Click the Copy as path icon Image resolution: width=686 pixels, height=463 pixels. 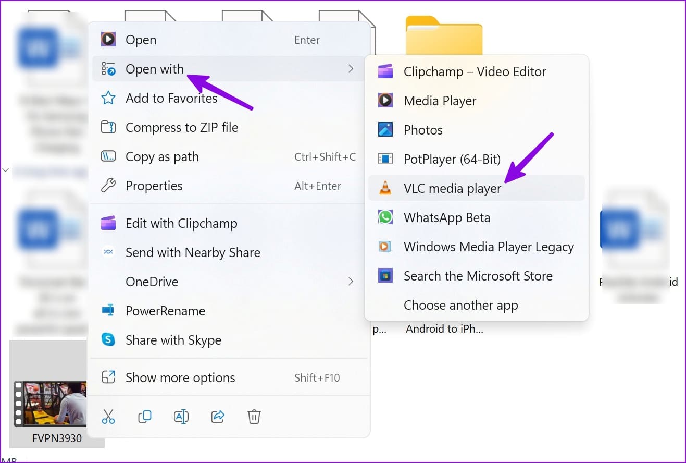[x=108, y=156]
